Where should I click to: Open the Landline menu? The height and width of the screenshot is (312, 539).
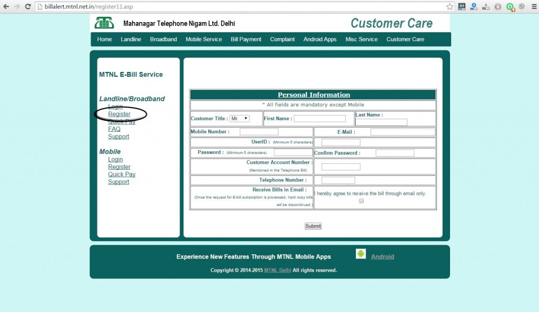pyautogui.click(x=131, y=39)
